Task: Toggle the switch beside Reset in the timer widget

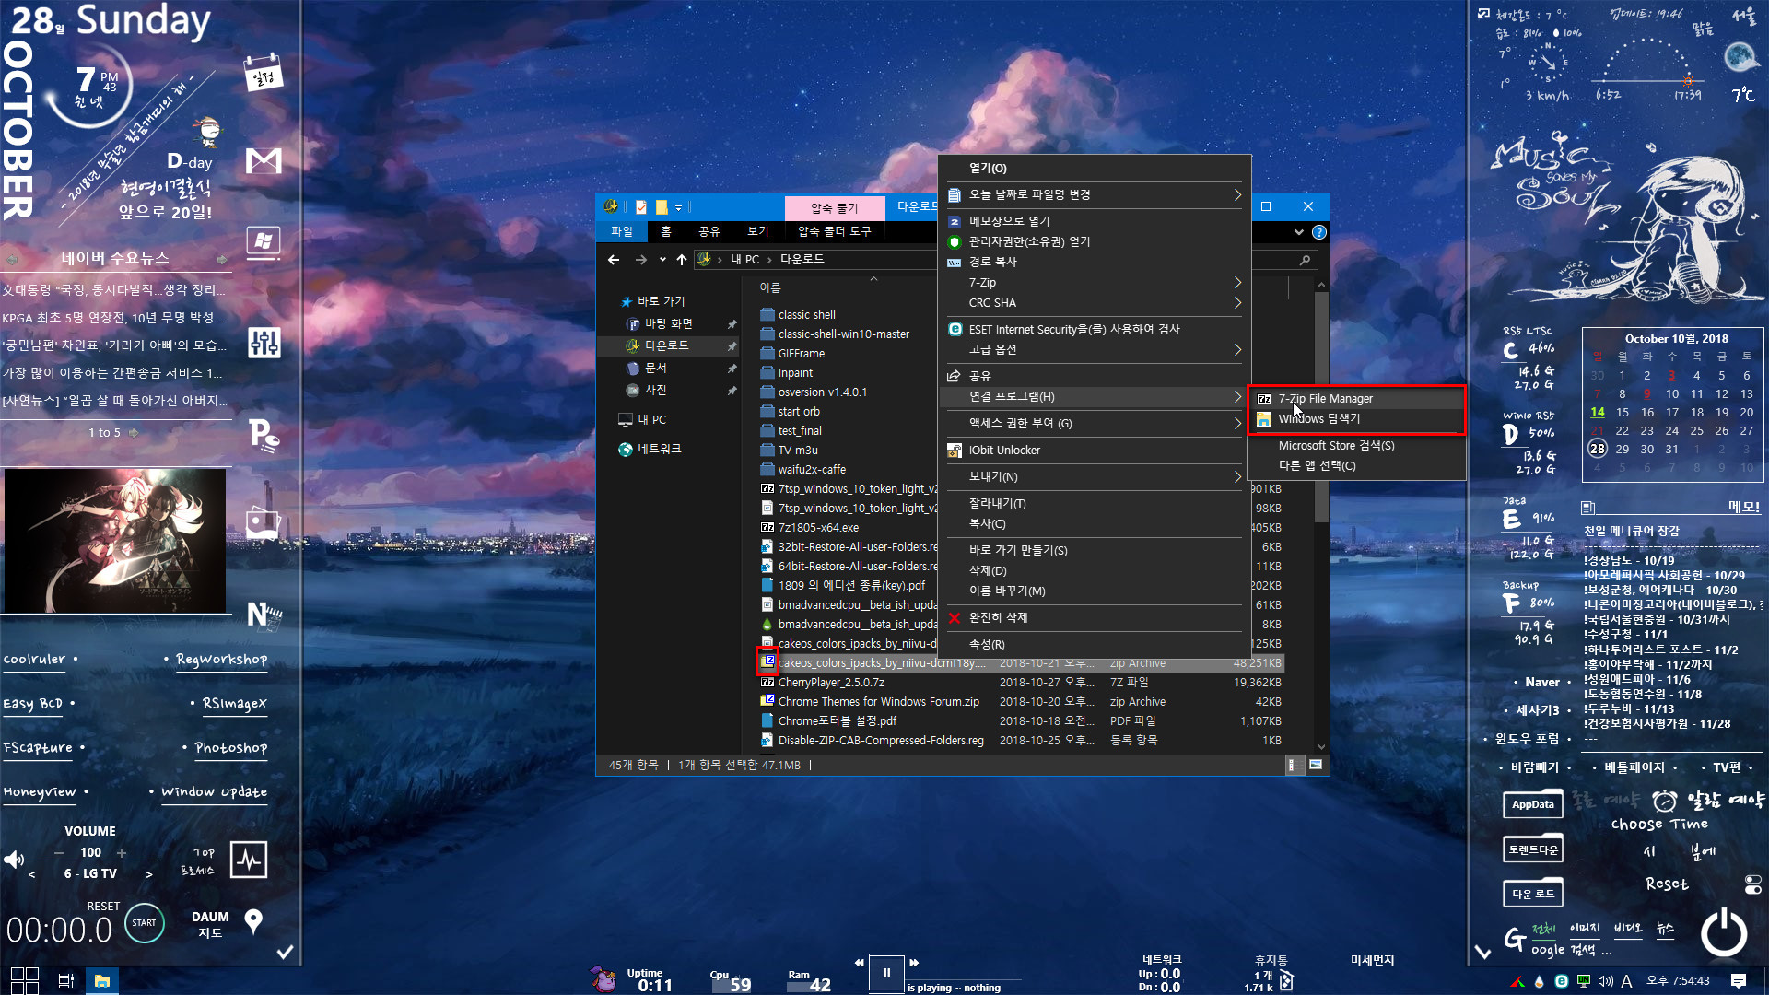Action: tap(1752, 884)
